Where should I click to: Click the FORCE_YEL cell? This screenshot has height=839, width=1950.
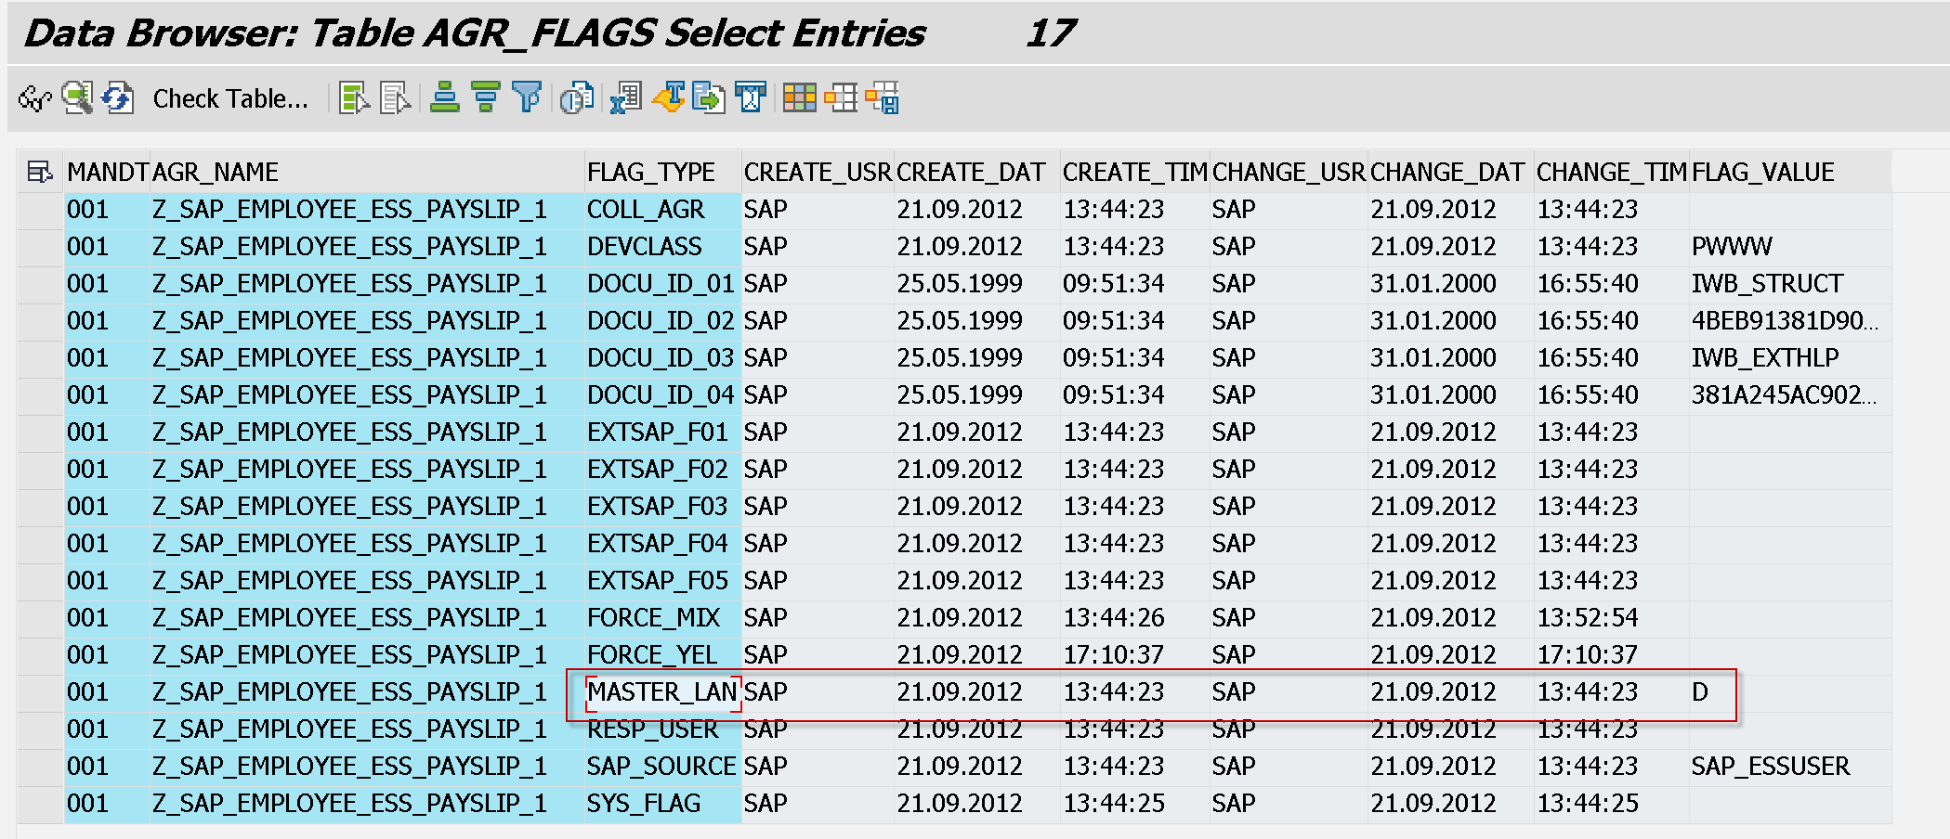[x=663, y=655]
